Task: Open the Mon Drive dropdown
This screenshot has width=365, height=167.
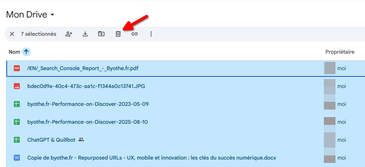Action: [30, 15]
